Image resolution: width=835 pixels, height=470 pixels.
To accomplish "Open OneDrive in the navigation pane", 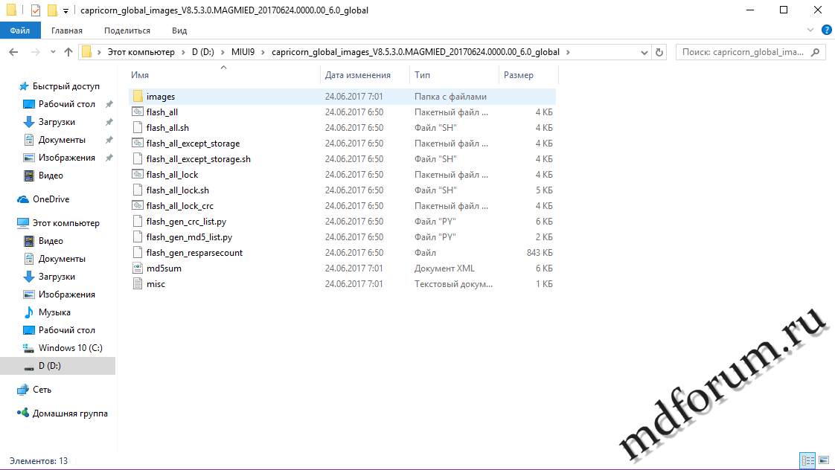I will [51, 199].
